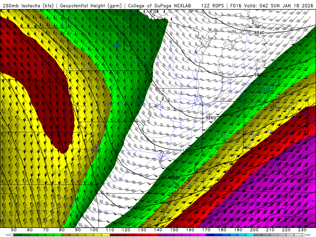Click the 60 knot legend label
This screenshot has height=237, width=316.
pyautogui.click(x=30, y=230)
